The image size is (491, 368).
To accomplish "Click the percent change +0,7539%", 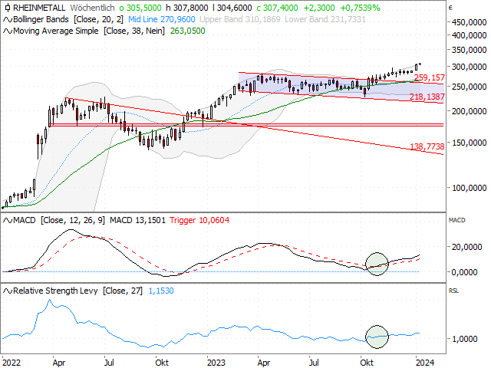I will point(360,8).
